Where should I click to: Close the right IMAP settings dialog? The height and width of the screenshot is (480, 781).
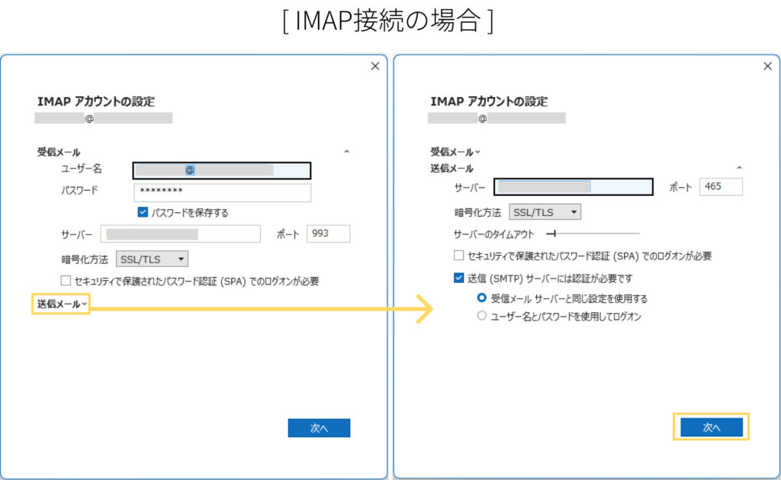pos(767,66)
